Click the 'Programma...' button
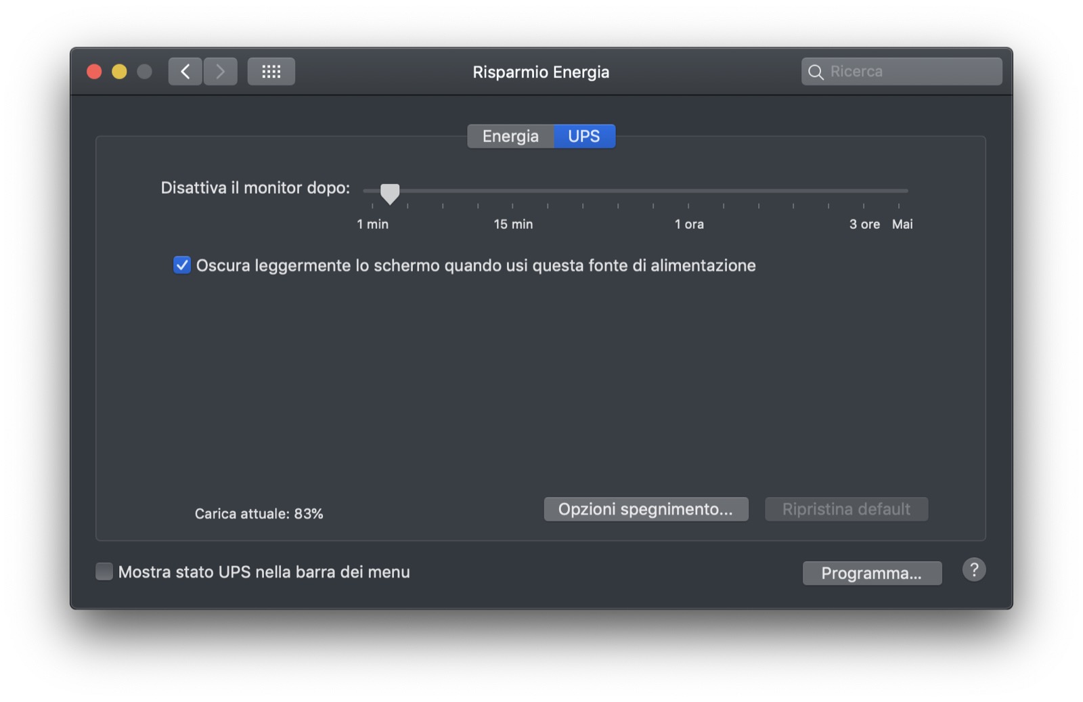The image size is (1083, 702). tap(872, 573)
